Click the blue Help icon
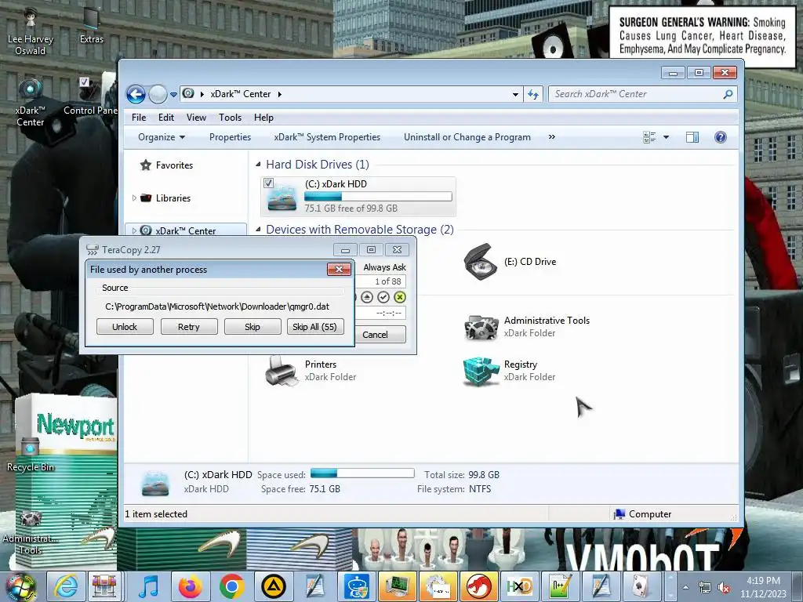 coord(720,137)
